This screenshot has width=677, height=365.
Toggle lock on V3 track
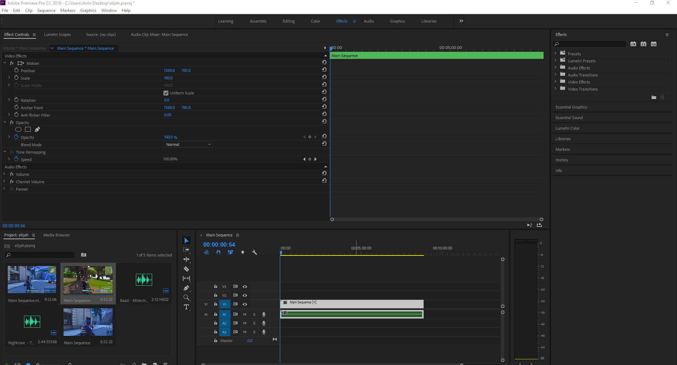(216, 286)
